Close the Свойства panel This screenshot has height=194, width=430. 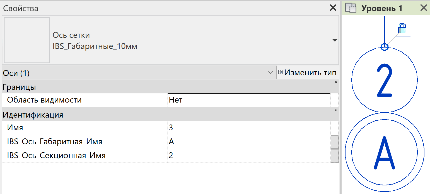333,8
